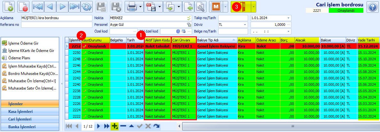380x132 pixels.
Task: Open the date 1.01.2024 dropdown
Action: click(x=289, y=18)
